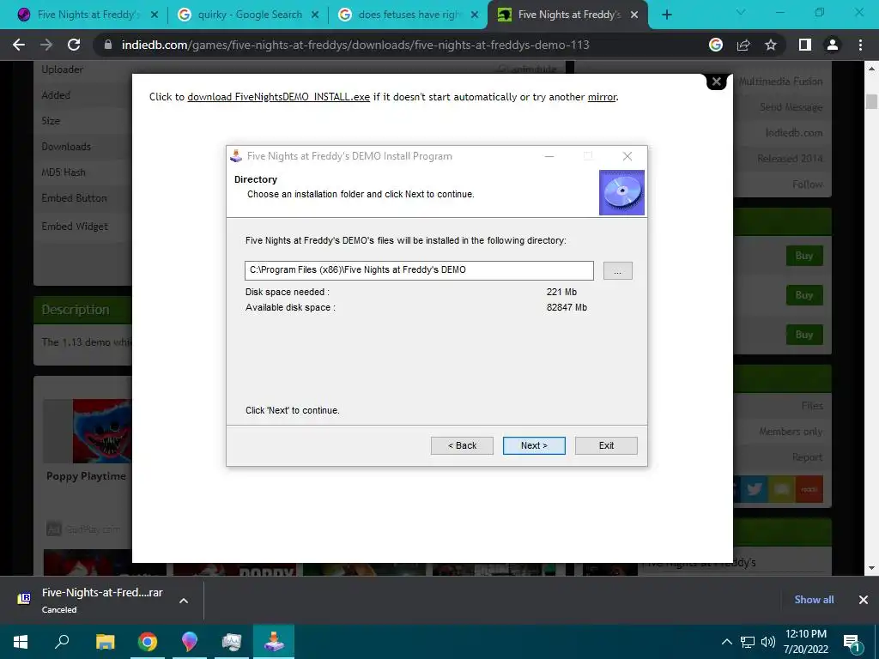Click the address bar URL
Viewport: 879px width, 659px height.
point(355,45)
